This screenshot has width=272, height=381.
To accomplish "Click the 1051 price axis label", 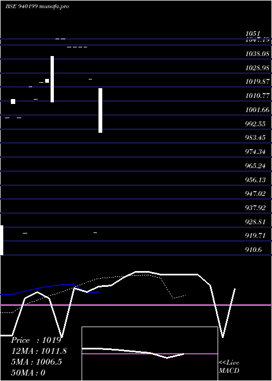I will pos(253,34).
